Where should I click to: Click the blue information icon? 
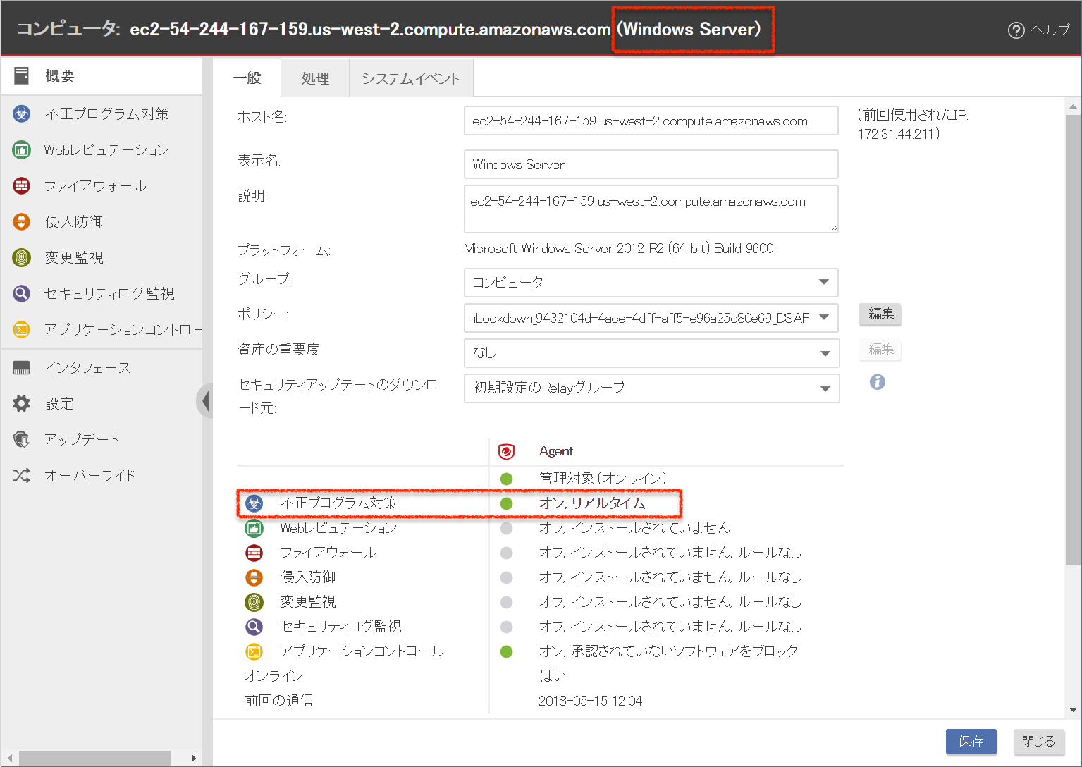point(877,382)
